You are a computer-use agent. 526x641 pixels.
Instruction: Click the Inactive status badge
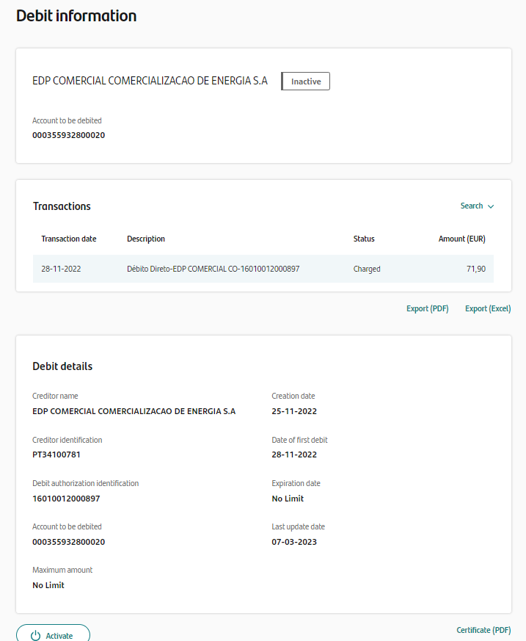305,81
